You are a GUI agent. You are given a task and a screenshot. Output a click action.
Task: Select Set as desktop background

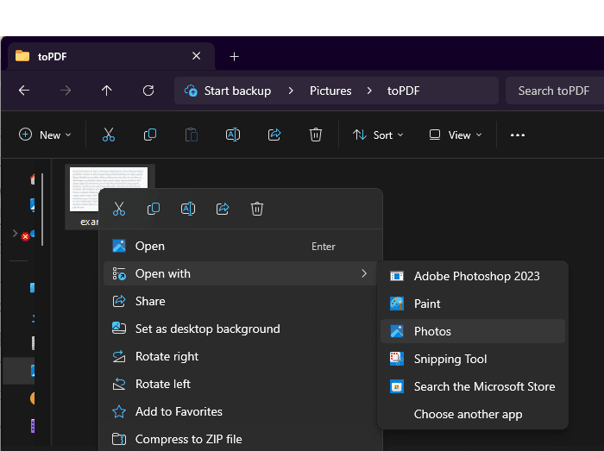click(x=241, y=329)
